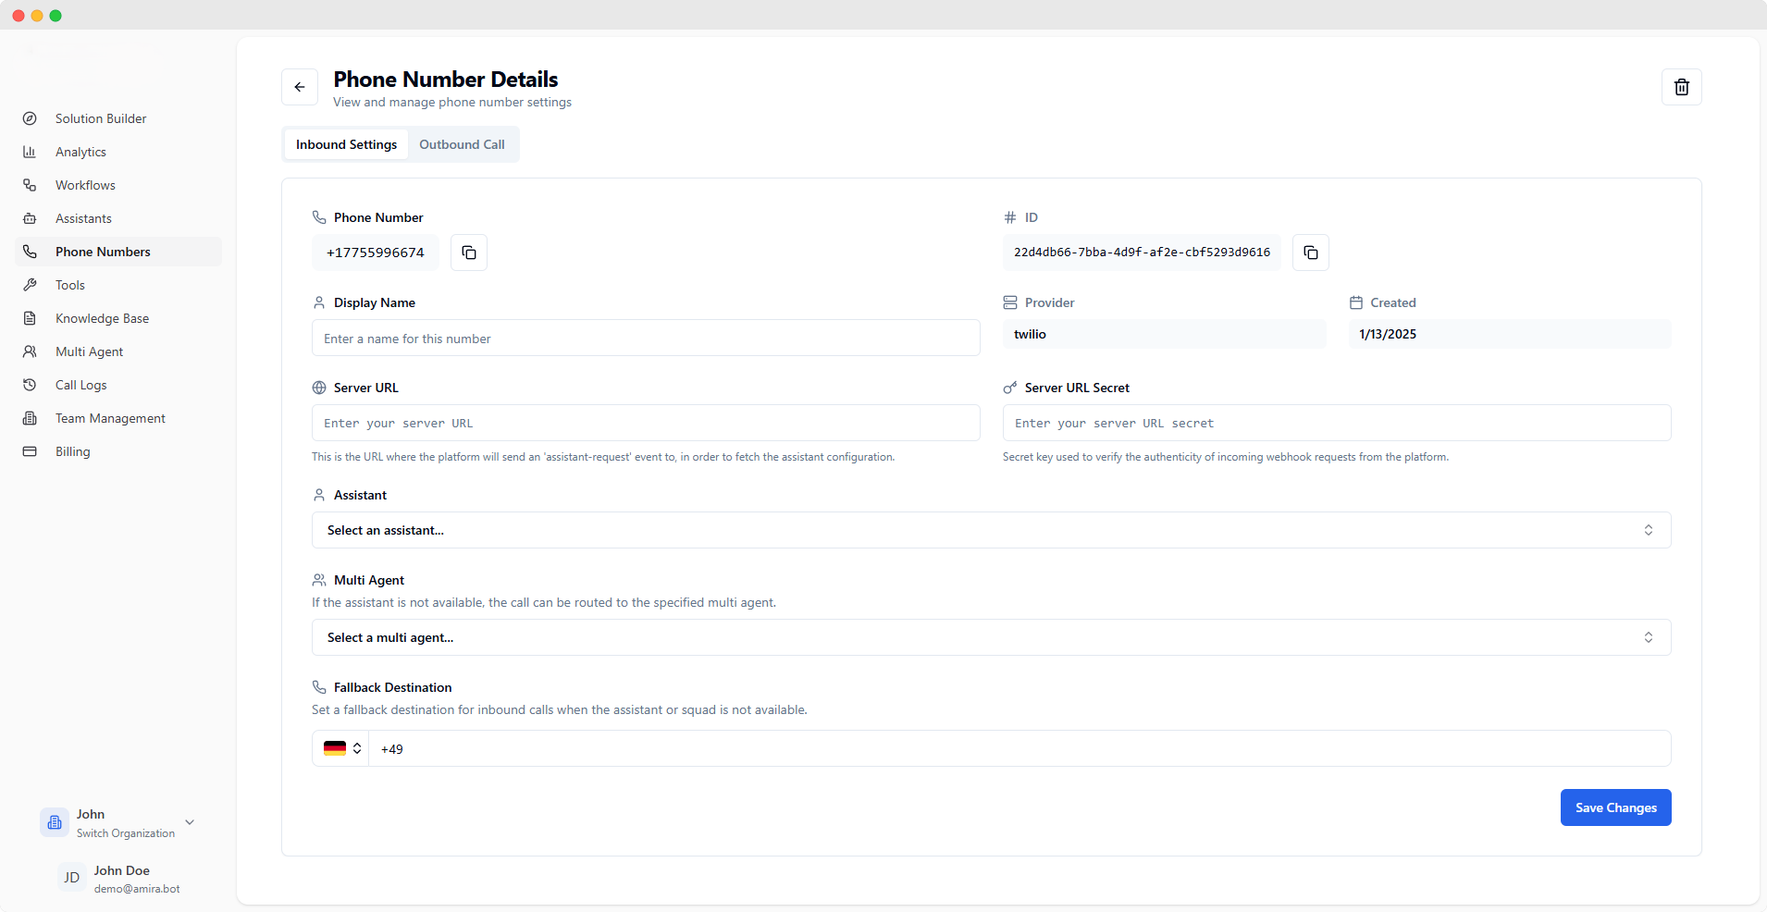Open the Assistants section

(82, 218)
